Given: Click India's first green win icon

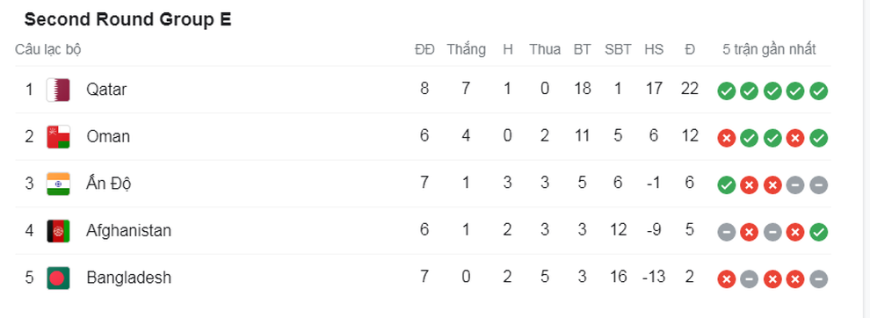Looking at the screenshot, I should (726, 185).
